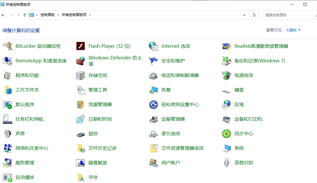Open the 安全和维护 flag icon
317x183 pixels.
tap(154, 61)
